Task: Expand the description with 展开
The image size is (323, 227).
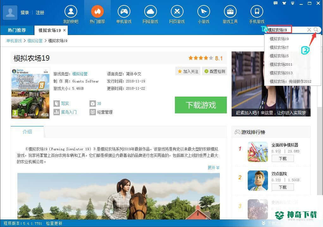Action: point(214,168)
